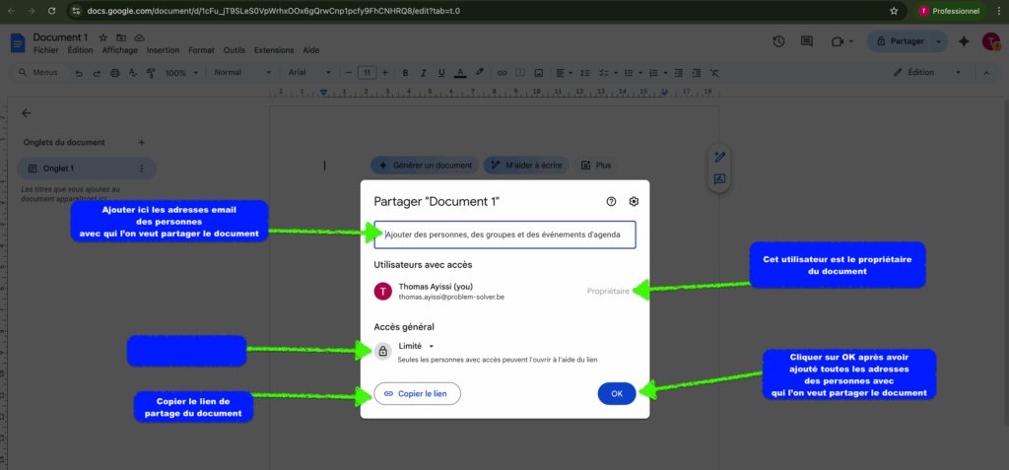This screenshot has width=1009, height=470.
Task: Click the Copier le lien button
Action: (417, 393)
